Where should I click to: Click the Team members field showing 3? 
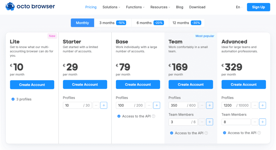(183, 122)
